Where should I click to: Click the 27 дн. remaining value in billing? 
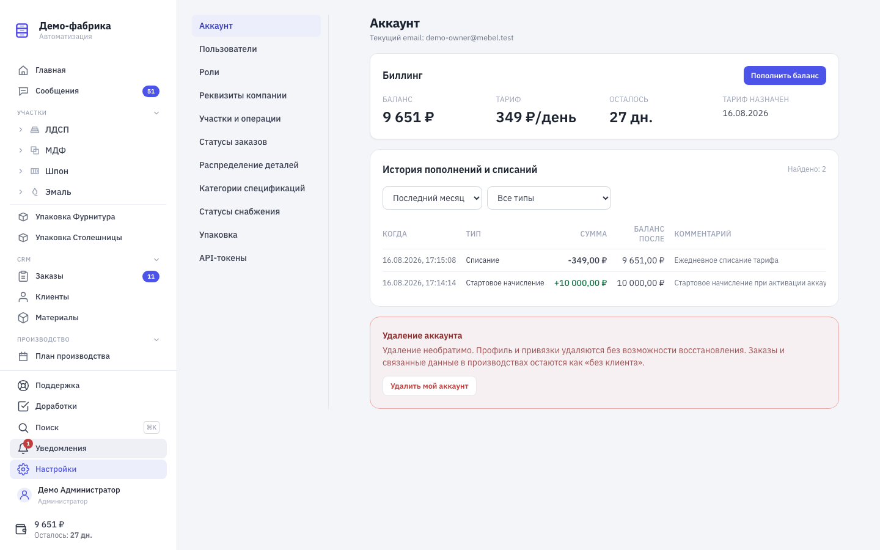click(631, 117)
